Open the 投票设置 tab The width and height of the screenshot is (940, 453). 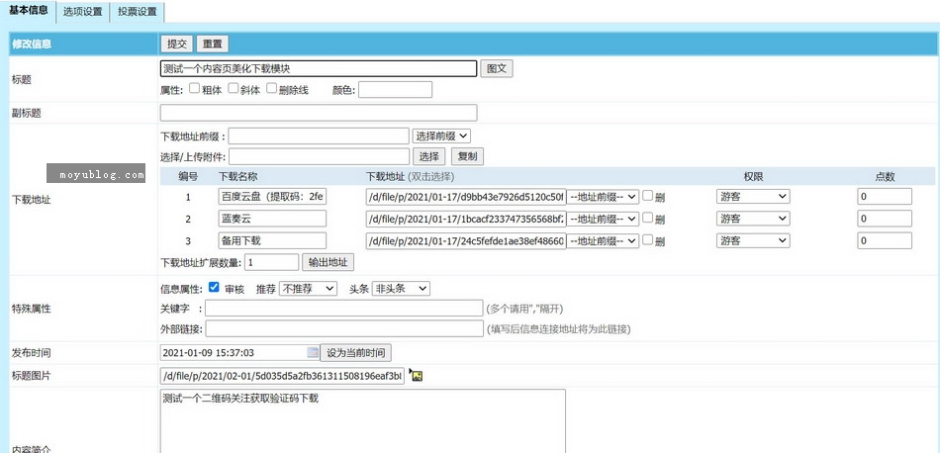[x=137, y=12]
